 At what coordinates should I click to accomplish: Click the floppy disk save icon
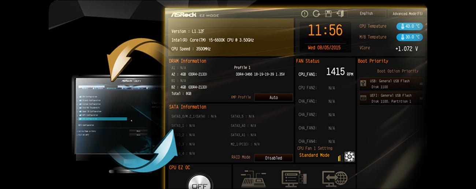(x=328, y=14)
